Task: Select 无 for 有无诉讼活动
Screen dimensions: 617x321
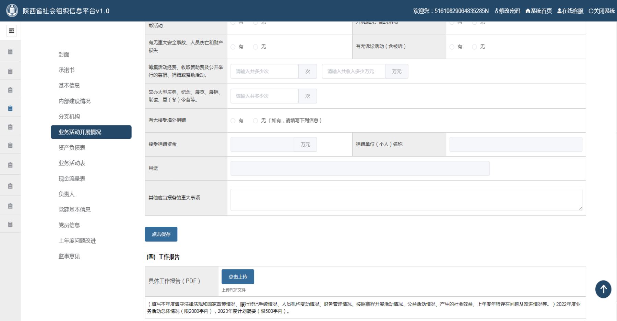Action: tap(474, 47)
